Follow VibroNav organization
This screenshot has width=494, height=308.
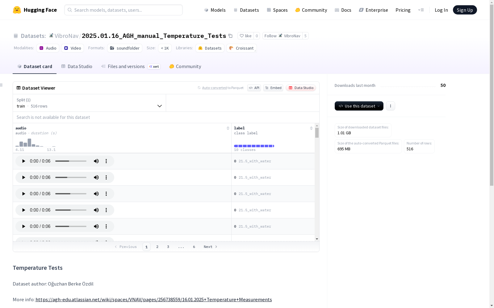click(282, 36)
